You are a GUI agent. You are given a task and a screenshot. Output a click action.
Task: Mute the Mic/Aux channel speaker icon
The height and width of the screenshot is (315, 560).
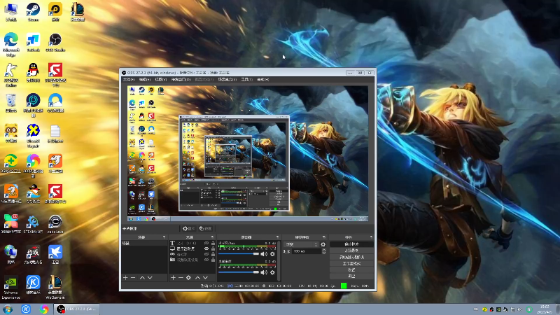pos(264,254)
